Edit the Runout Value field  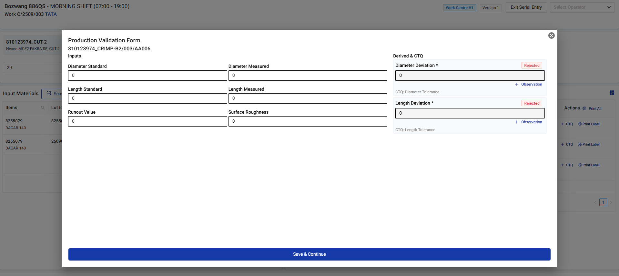[x=147, y=121]
